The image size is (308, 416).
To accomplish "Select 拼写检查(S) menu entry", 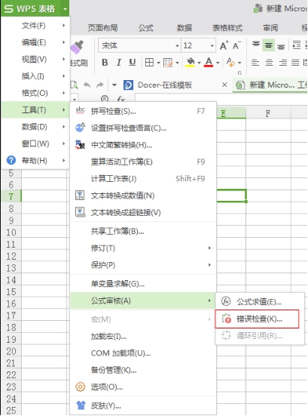I will pyautogui.click(x=143, y=111).
